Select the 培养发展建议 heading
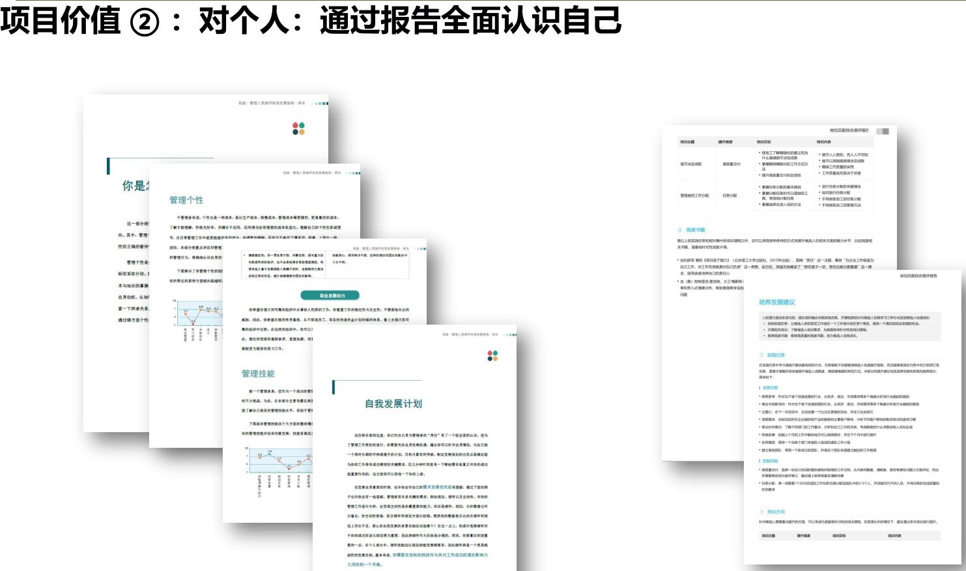This screenshot has height=571, width=966. pyautogui.click(x=776, y=302)
